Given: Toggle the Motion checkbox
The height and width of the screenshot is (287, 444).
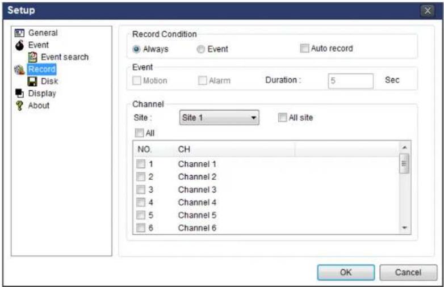Looking at the screenshot, I should (x=137, y=81).
